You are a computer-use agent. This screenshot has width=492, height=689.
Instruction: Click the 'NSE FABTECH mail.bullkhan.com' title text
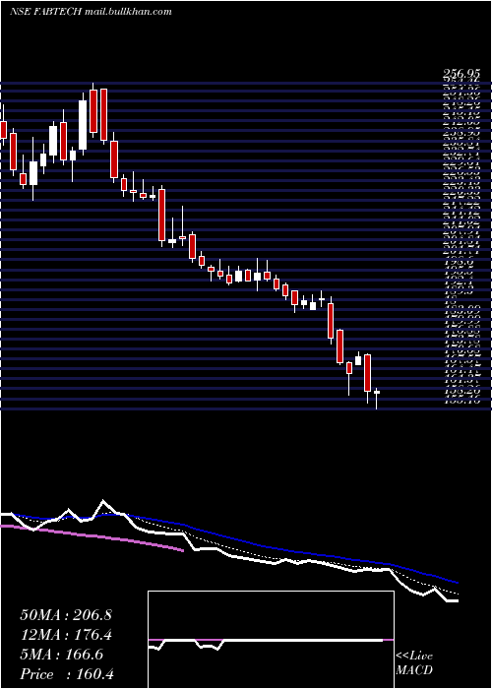tap(91, 12)
